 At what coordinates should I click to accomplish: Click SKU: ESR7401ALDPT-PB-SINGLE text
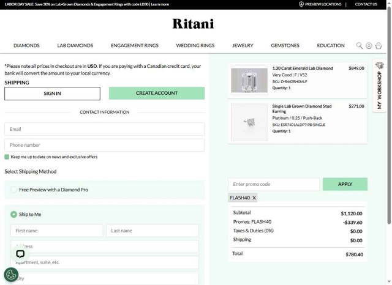(299, 125)
